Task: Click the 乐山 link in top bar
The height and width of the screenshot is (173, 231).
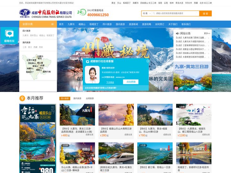Action: (119, 3)
